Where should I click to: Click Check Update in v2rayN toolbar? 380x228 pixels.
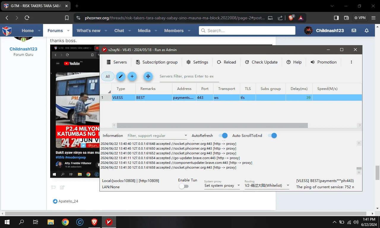coord(261,62)
